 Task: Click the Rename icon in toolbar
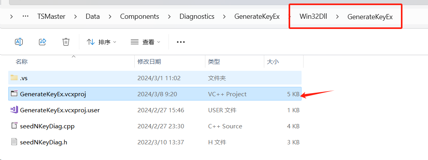(x=18, y=41)
